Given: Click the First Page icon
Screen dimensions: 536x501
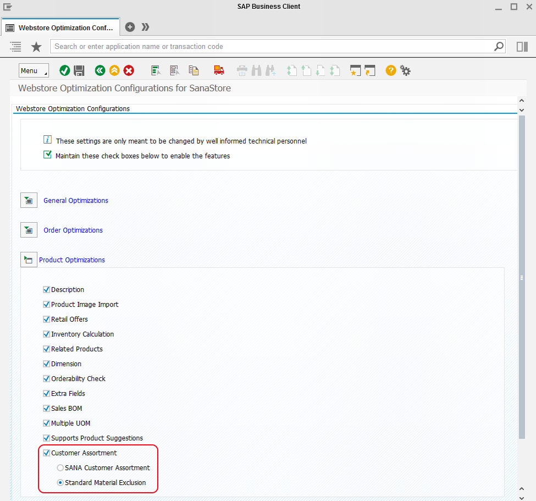Looking at the screenshot, I should pyautogui.click(x=291, y=71).
